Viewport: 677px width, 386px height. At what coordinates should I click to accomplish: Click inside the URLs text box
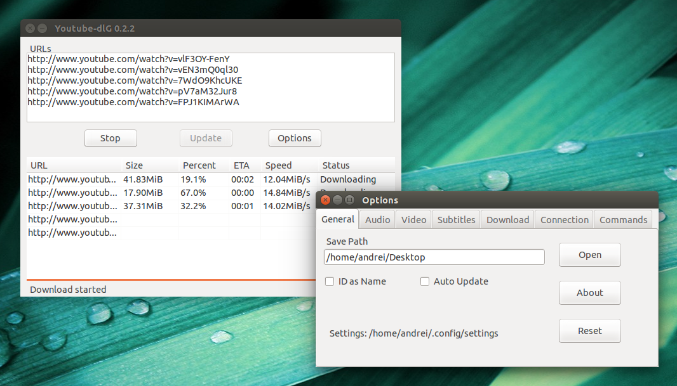coord(211,87)
